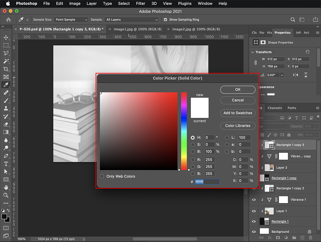Select the Gradient tool
This screenshot has width=321, height=242.
(x=6, y=132)
